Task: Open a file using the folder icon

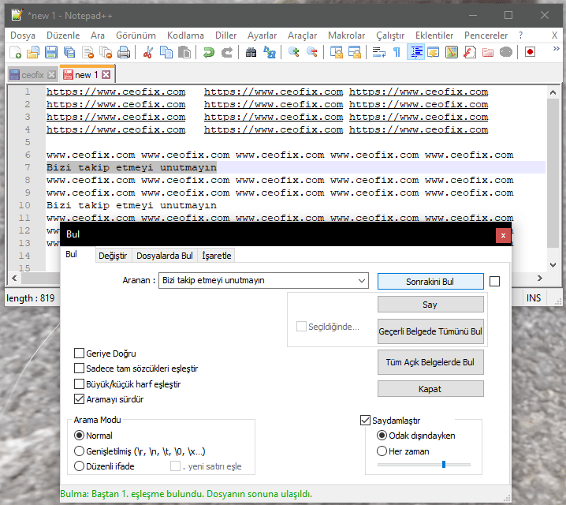Action: point(33,52)
